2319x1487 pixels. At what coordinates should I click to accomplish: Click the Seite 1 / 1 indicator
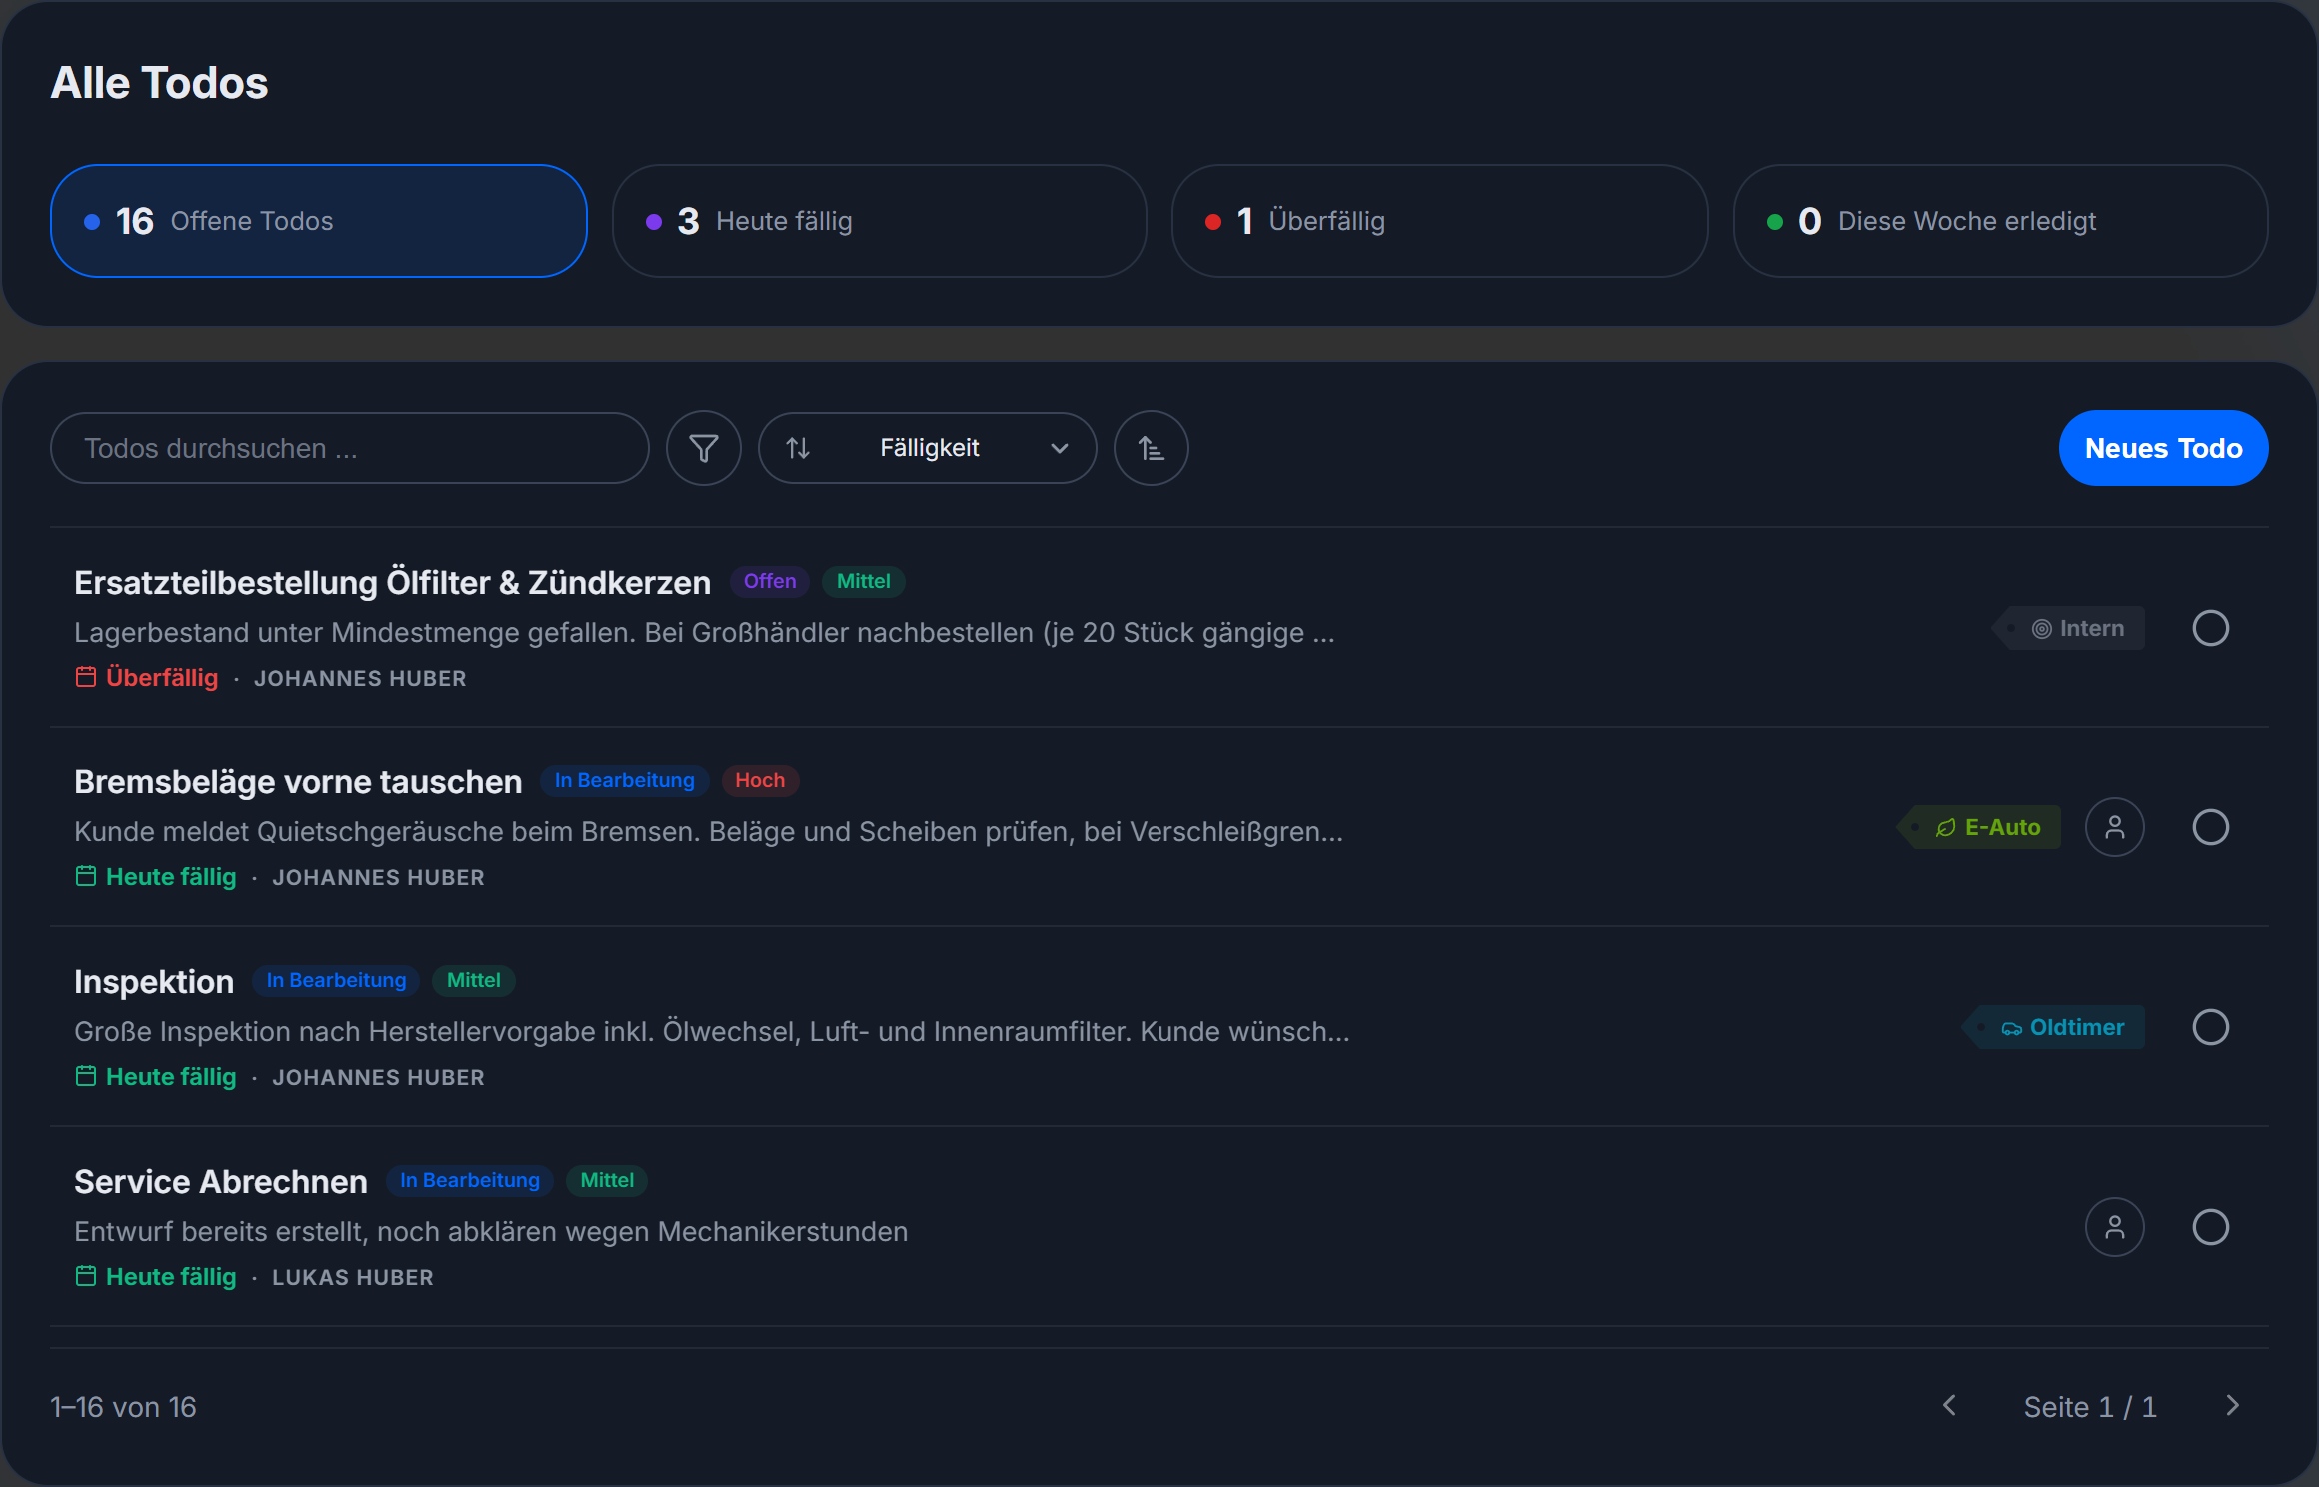point(2090,1407)
